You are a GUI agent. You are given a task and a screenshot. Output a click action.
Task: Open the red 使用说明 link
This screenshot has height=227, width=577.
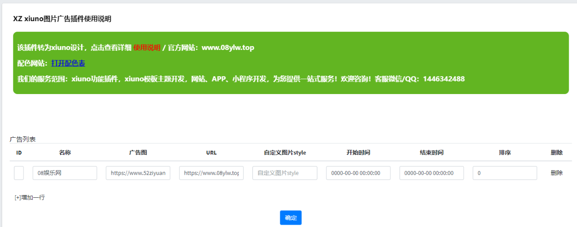pos(147,48)
